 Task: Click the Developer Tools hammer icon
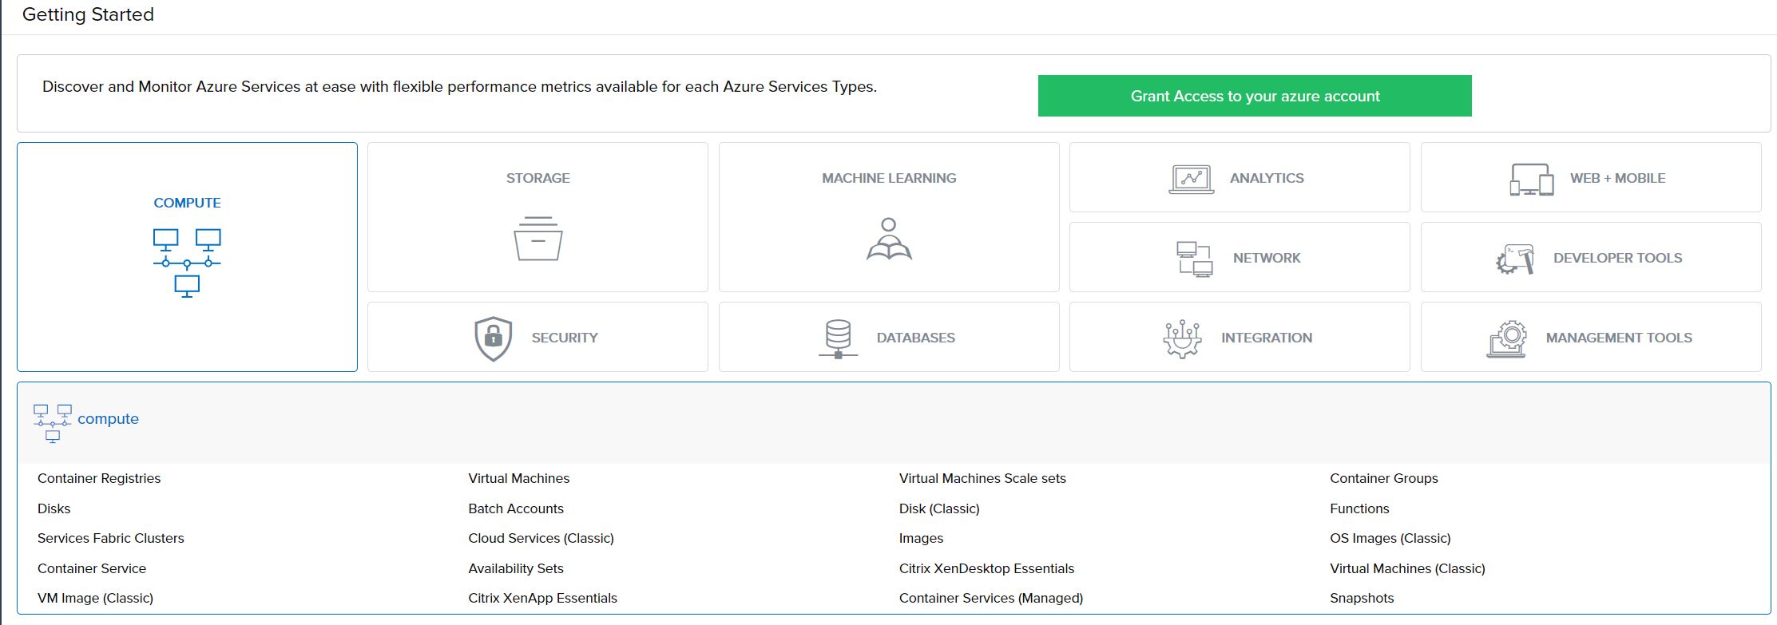[x=1515, y=259]
